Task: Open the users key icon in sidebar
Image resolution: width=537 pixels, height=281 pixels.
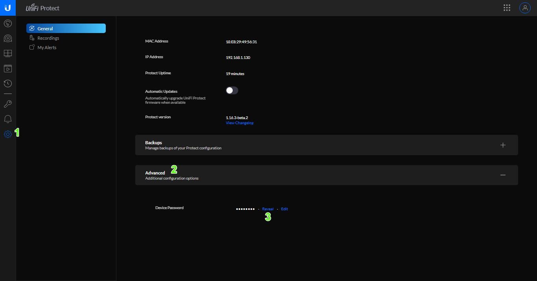Action: click(7, 104)
